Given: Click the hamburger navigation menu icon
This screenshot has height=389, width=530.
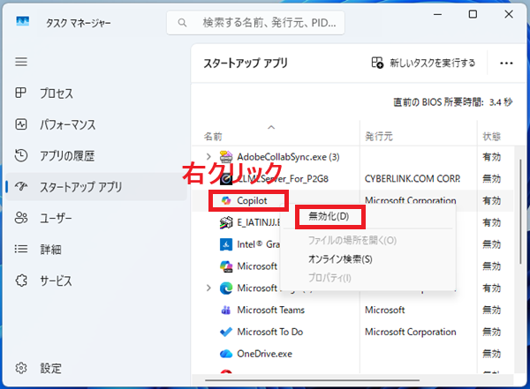Looking at the screenshot, I should pos(21,62).
